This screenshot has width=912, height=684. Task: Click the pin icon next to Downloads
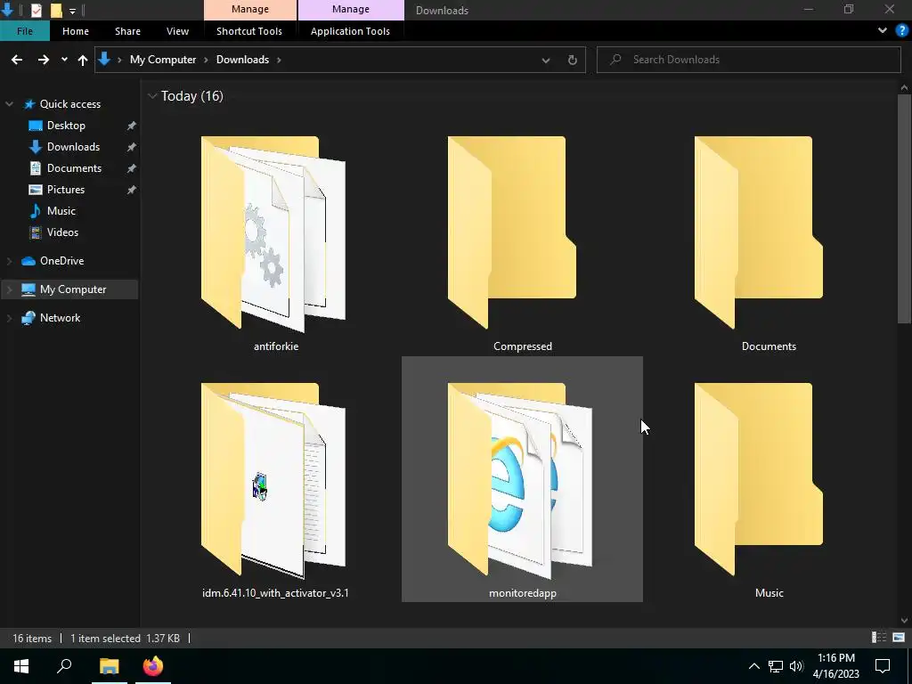click(132, 147)
